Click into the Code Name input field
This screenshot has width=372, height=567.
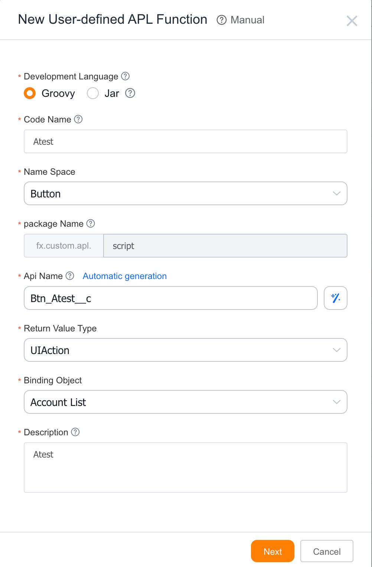coord(185,141)
